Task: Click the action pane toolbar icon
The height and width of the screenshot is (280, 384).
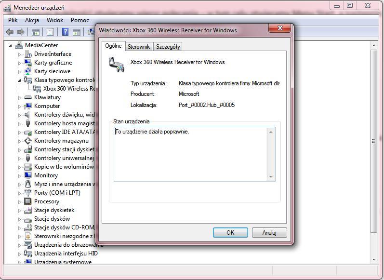Action: click(x=77, y=32)
